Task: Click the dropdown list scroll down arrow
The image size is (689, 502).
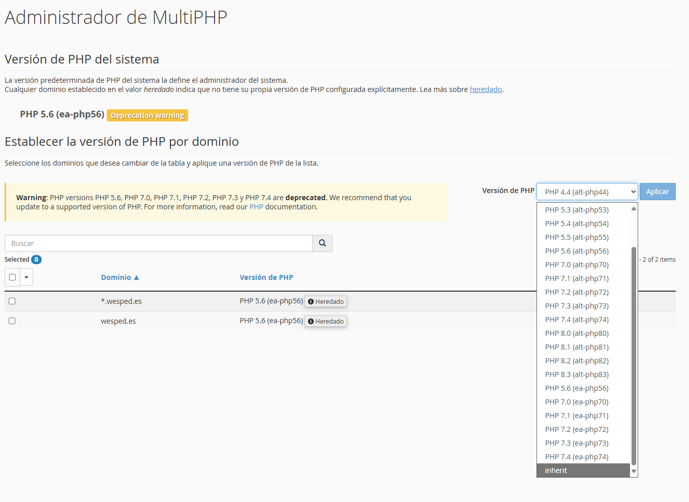Action: 634,472
